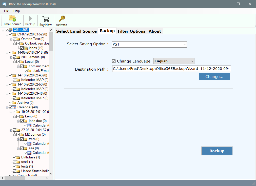Switch to the Filter Options tab

click(x=132, y=31)
